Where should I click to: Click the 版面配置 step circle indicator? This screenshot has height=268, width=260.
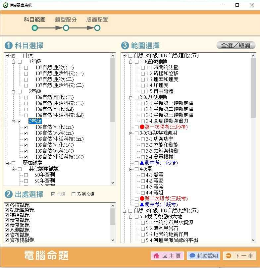pyautogui.click(x=97, y=28)
